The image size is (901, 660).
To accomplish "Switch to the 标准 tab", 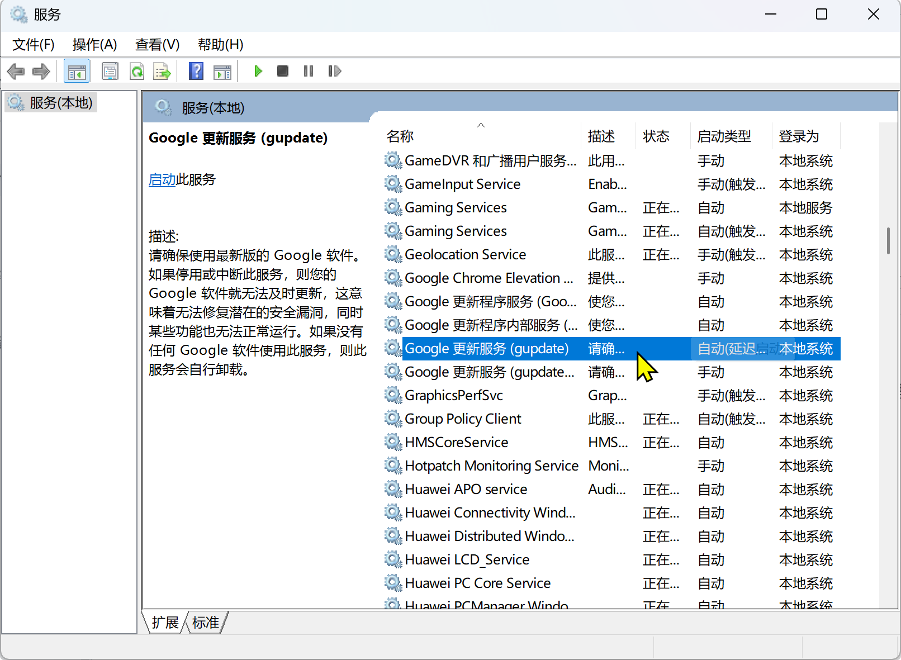I will (206, 623).
